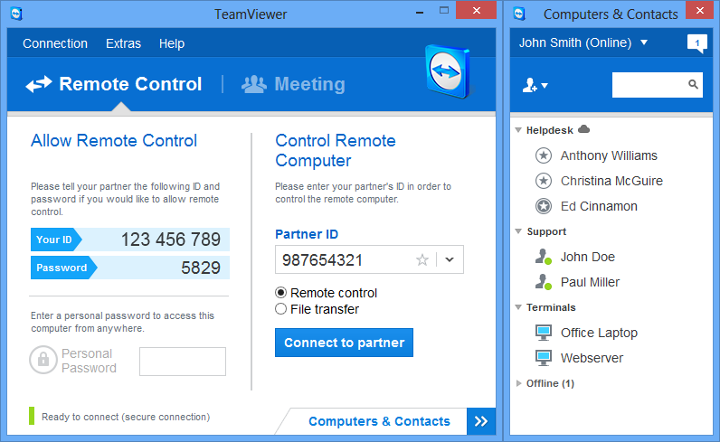Screen dimensions: 720x442
Task: Click the Computers & Contacts bottom tab
Action: (x=379, y=421)
